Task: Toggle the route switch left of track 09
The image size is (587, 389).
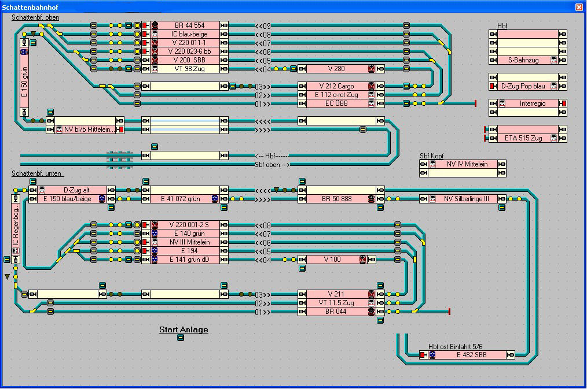Action: coord(94,25)
